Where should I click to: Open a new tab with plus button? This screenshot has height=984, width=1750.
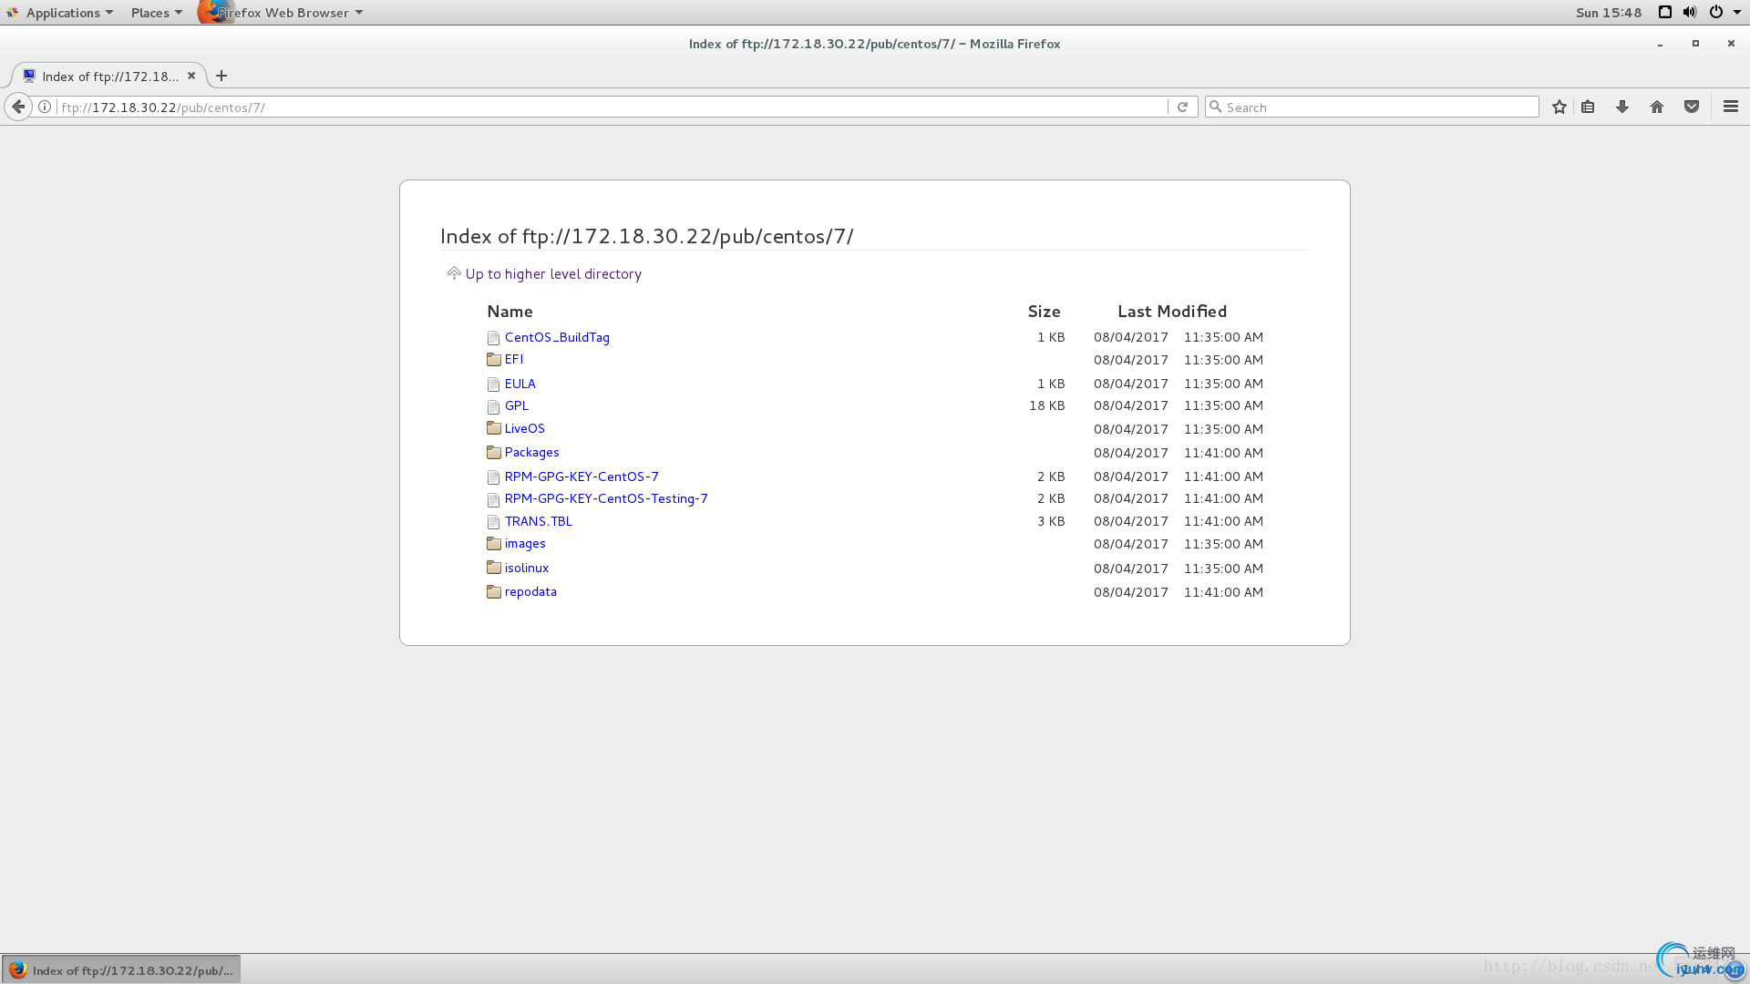click(x=221, y=76)
